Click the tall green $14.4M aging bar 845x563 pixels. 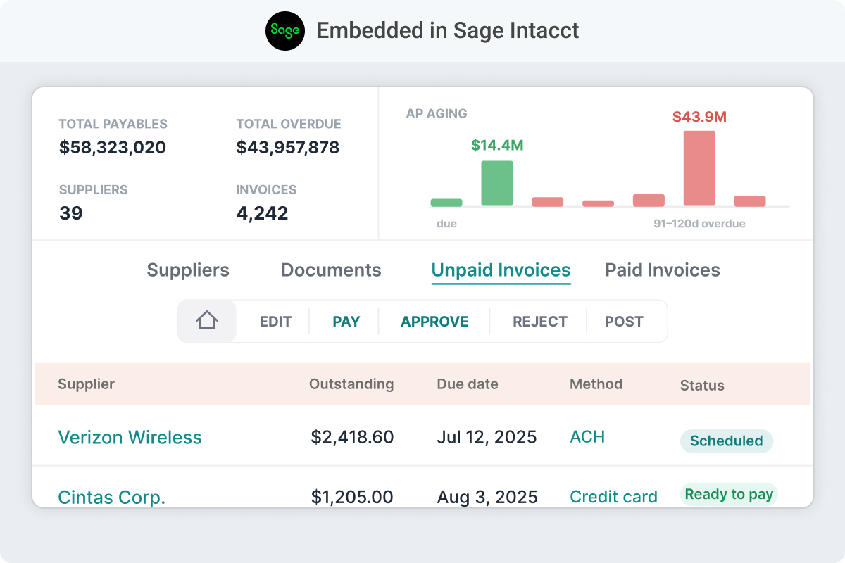(x=497, y=183)
